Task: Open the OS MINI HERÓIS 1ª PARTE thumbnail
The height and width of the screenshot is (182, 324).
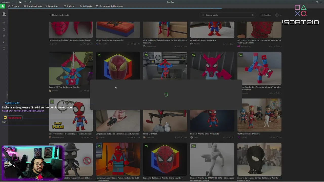Action: tap(259, 115)
